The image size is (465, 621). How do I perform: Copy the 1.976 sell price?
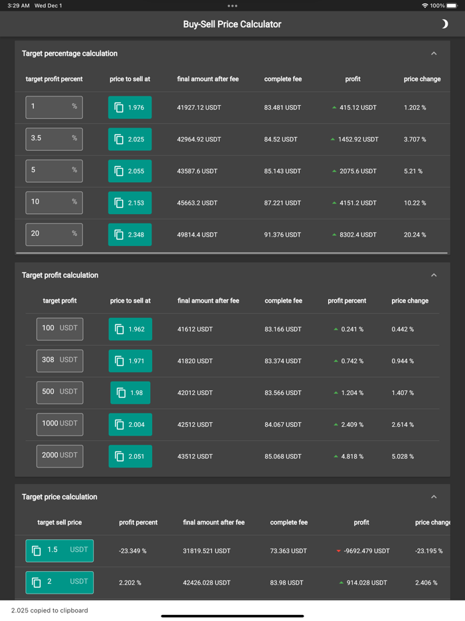click(x=130, y=107)
